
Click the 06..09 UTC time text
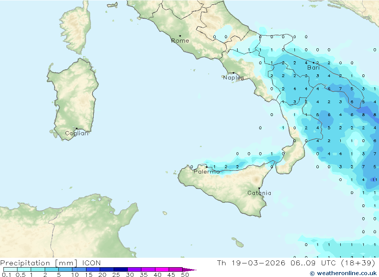(314, 263)
